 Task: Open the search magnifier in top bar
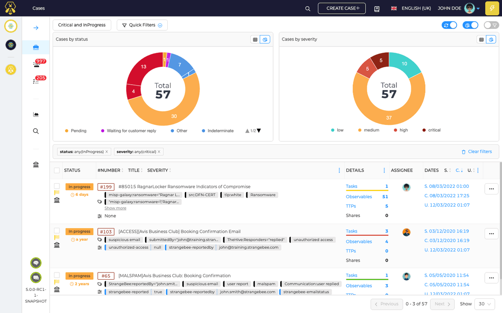click(x=308, y=8)
